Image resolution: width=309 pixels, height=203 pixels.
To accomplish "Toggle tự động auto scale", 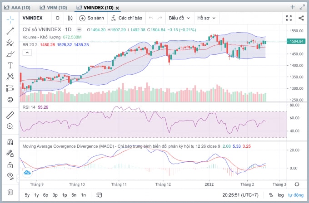I will point(296,195).
